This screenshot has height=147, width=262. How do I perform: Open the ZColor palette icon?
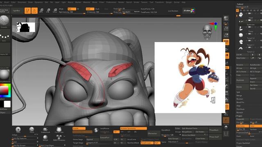[189, 11]
